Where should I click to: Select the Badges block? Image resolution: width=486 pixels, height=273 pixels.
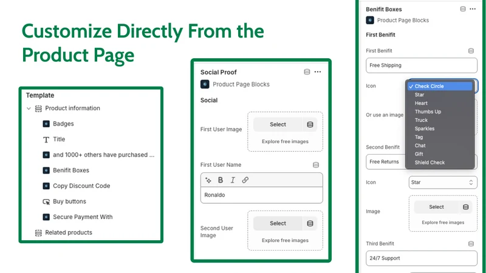point(63,124)
